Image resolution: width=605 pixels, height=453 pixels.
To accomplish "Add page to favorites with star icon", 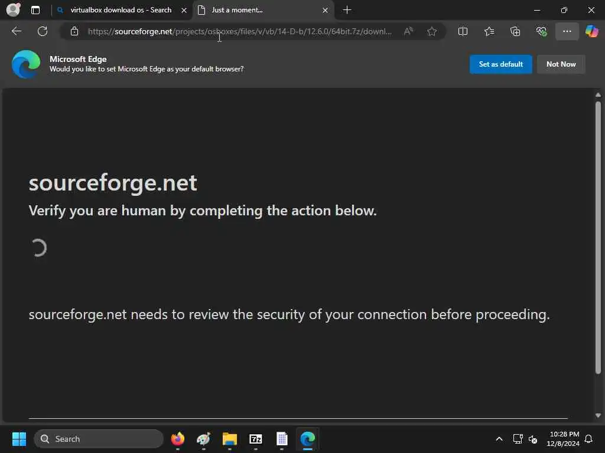I will [x=432, y=31].
